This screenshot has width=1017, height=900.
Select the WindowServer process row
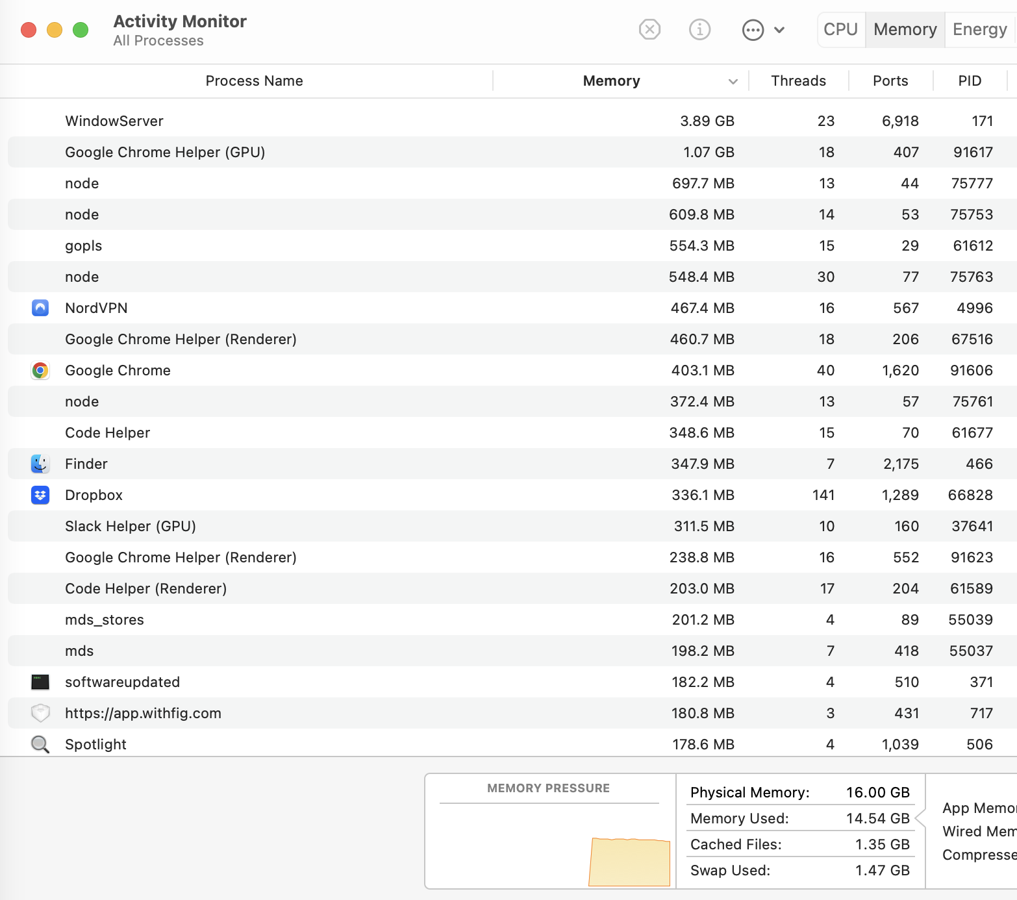390,121
